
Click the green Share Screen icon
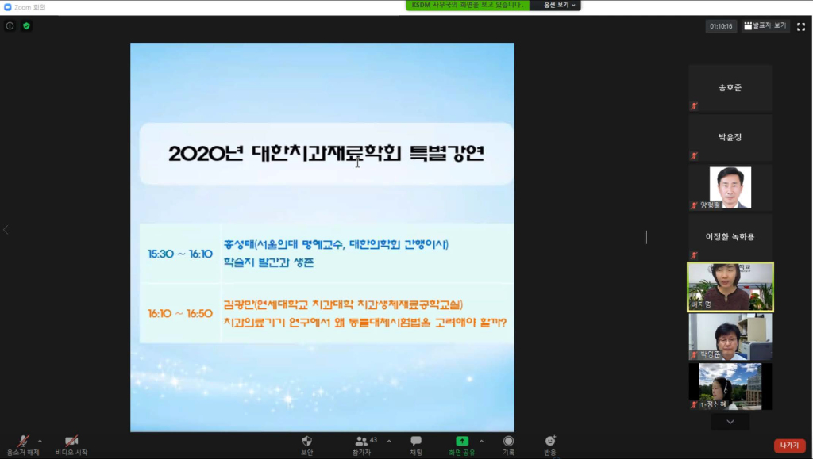coord(461,442)
